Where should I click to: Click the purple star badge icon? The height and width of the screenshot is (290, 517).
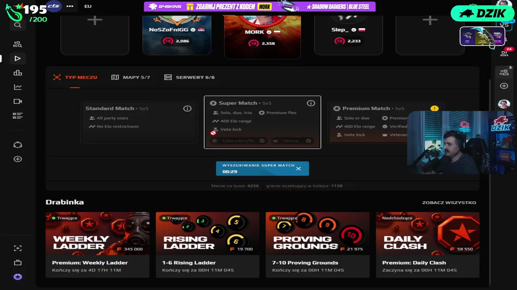17,277
